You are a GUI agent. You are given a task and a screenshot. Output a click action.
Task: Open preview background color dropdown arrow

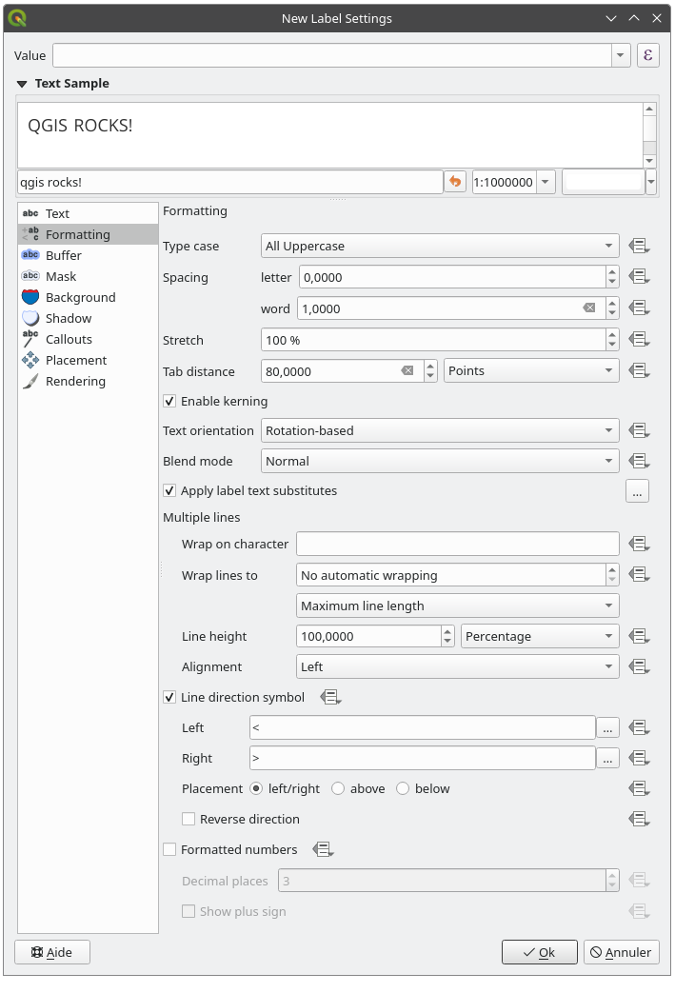click(x=651, y=182)
